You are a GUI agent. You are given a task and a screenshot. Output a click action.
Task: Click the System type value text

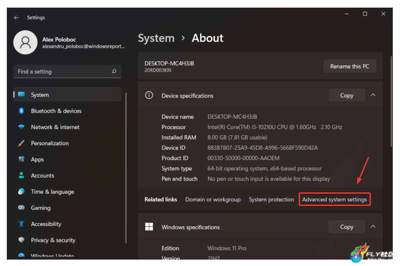[264, 169]
